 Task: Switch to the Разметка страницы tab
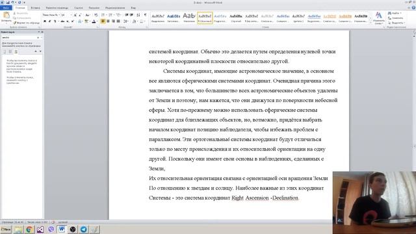click(57, 8)
